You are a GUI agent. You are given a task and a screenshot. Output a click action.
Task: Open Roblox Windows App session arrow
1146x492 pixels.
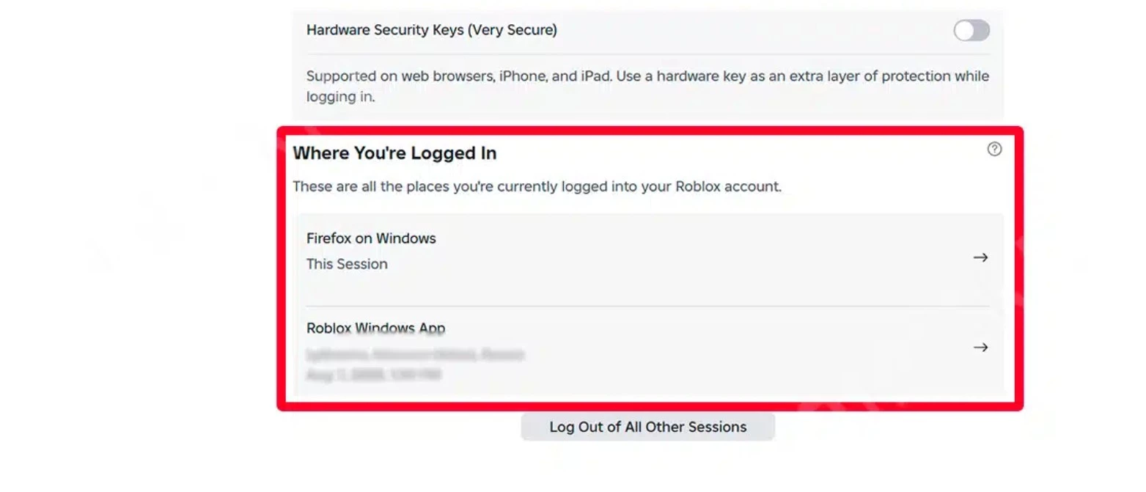click(980, 347)
